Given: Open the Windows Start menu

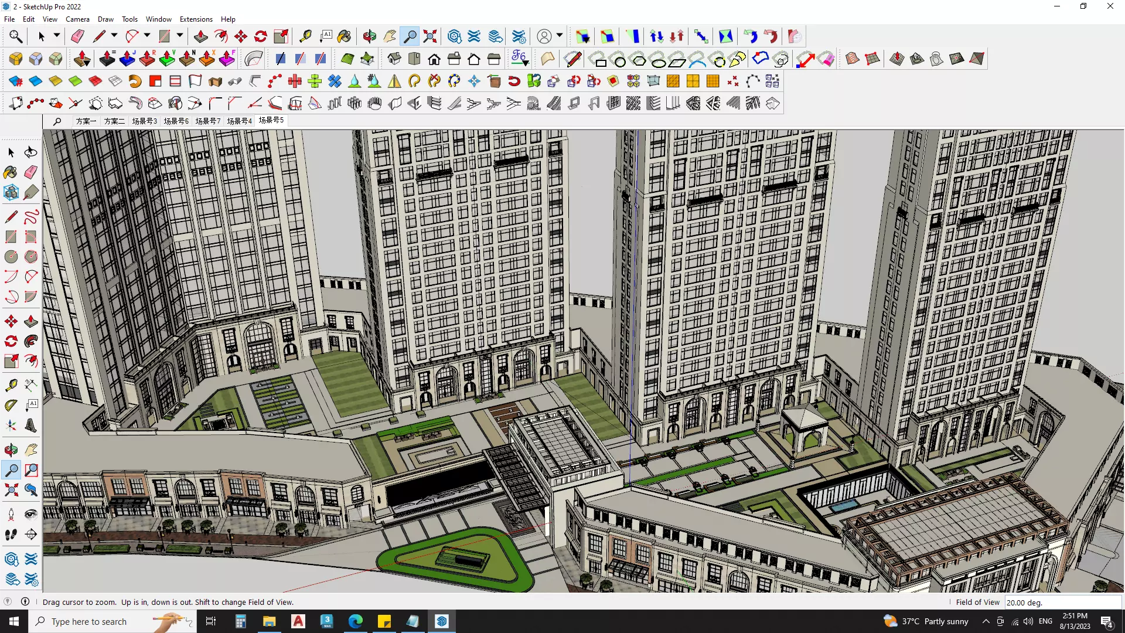Looking at the screenshot, I should point(14,621).
